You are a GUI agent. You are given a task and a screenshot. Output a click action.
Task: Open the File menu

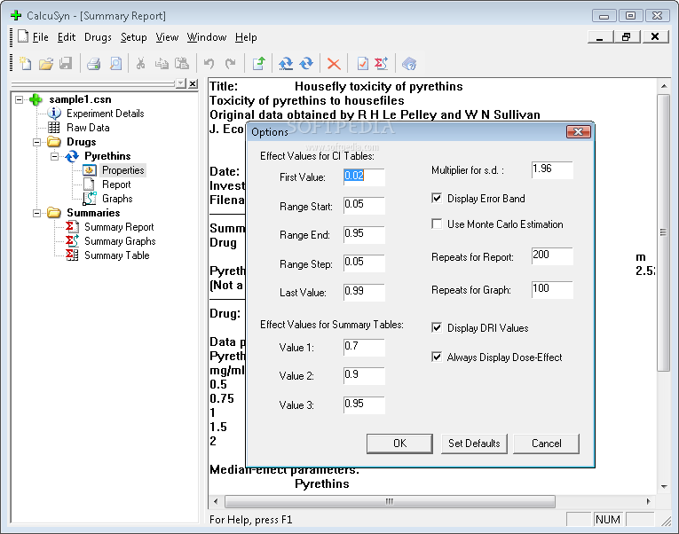[x=40, y=37]
